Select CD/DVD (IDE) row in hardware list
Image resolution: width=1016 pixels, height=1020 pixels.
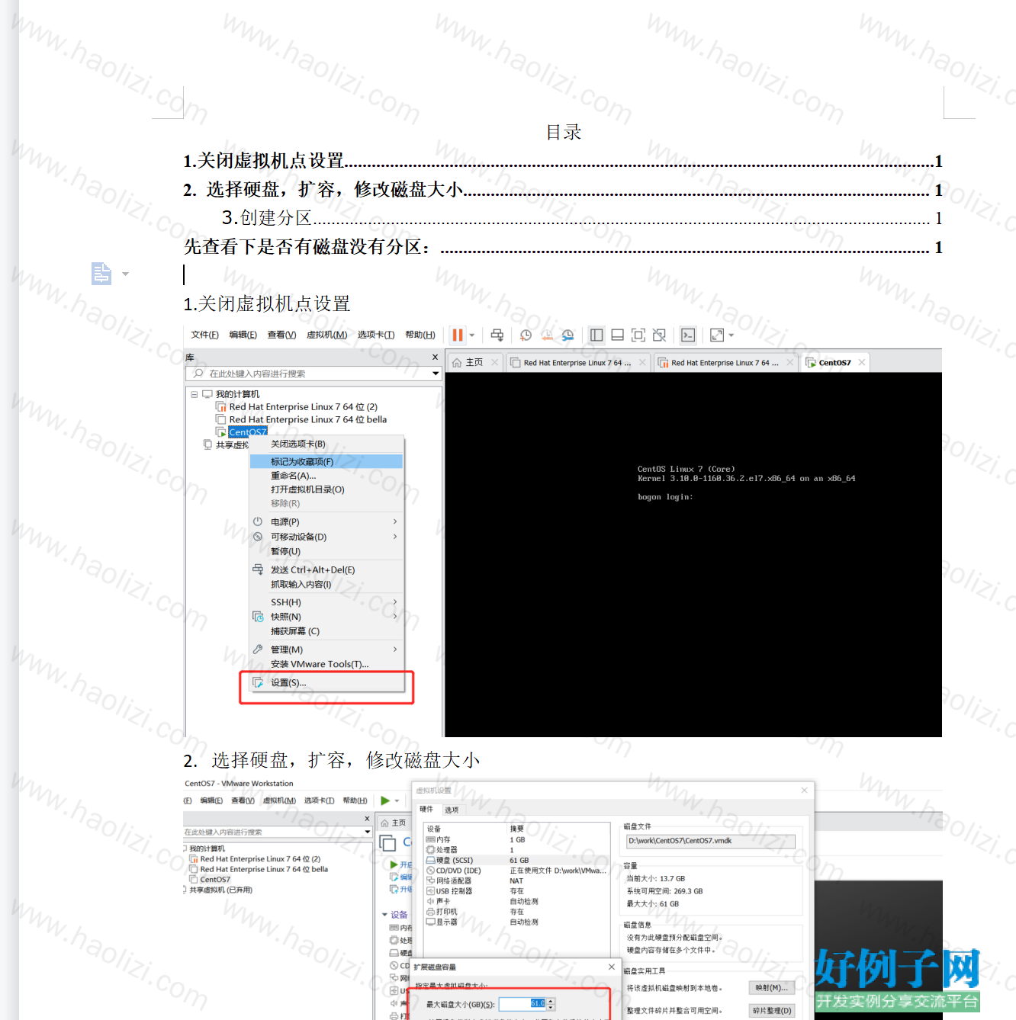click(x=516, y=871)
